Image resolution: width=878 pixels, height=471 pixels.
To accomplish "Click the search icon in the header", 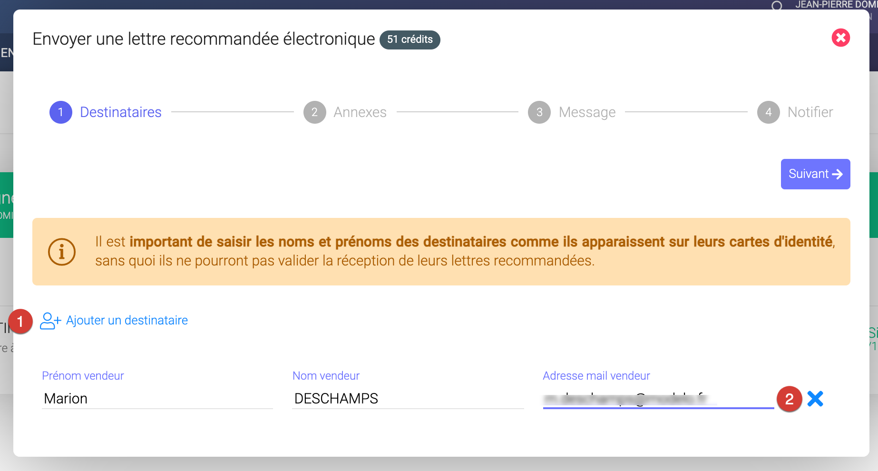I will (x=777, y=6).
